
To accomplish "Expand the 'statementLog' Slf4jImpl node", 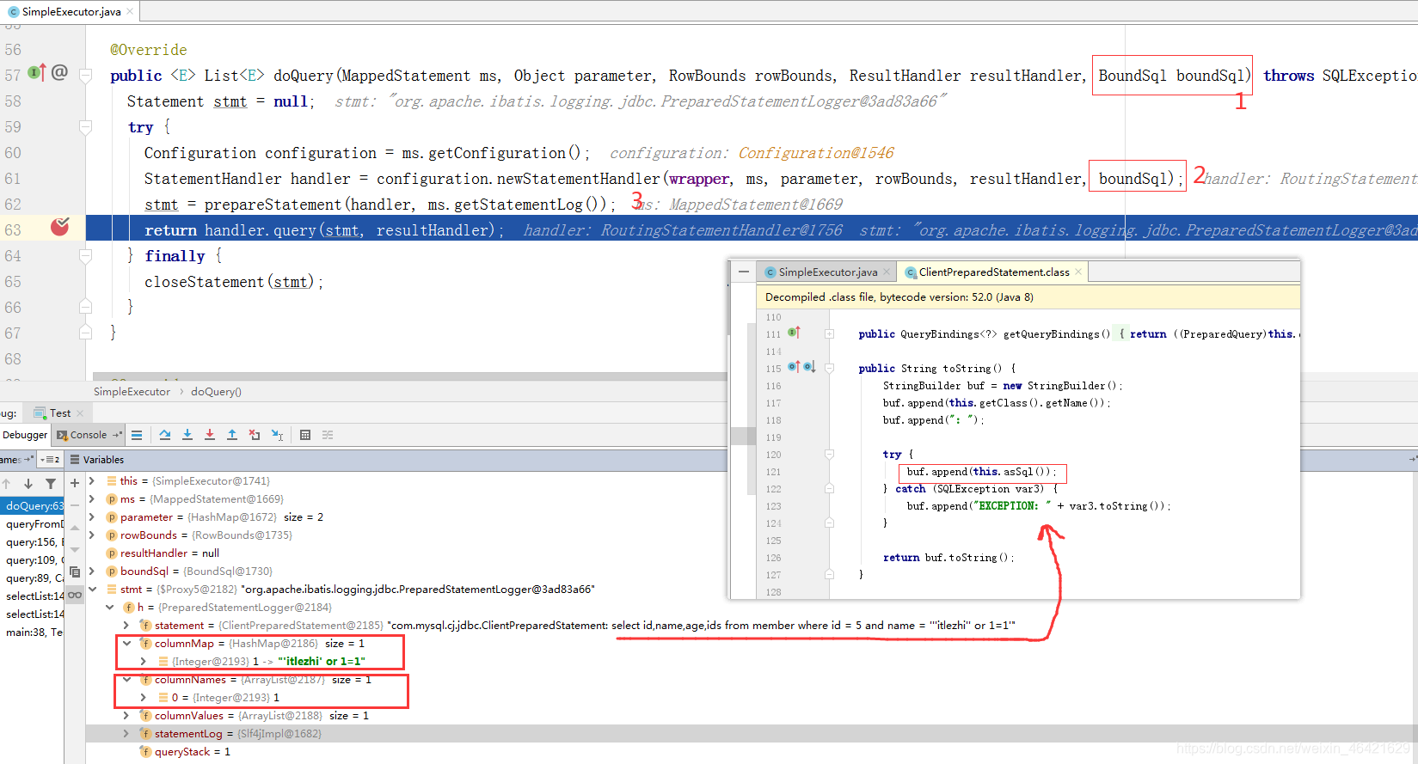I will 126,734.
